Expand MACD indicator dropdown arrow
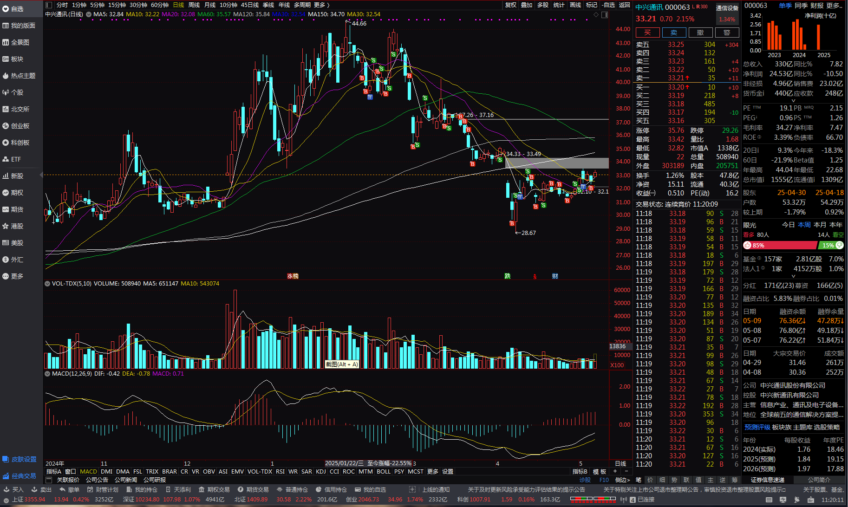The height and width of the screenshot is (507, 848). [47, 373]
